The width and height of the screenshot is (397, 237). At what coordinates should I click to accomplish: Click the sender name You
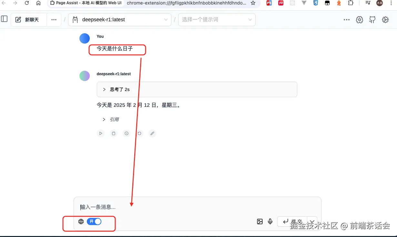click(x=100, y=36)
